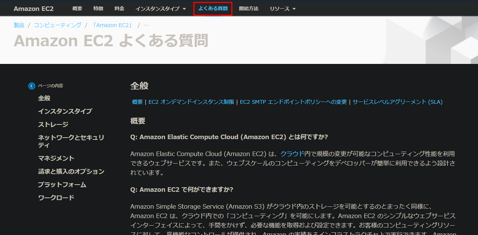This screenshot has height=235, width=478.
Task: Click the 製品 breadcrumb link
Action: pos(19,25)
